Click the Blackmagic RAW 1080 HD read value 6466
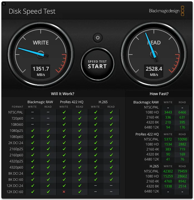Viewport: 194px width, 200px height. [182, 112]
